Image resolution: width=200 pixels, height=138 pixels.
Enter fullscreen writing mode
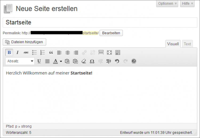click(x=109, y=52)
